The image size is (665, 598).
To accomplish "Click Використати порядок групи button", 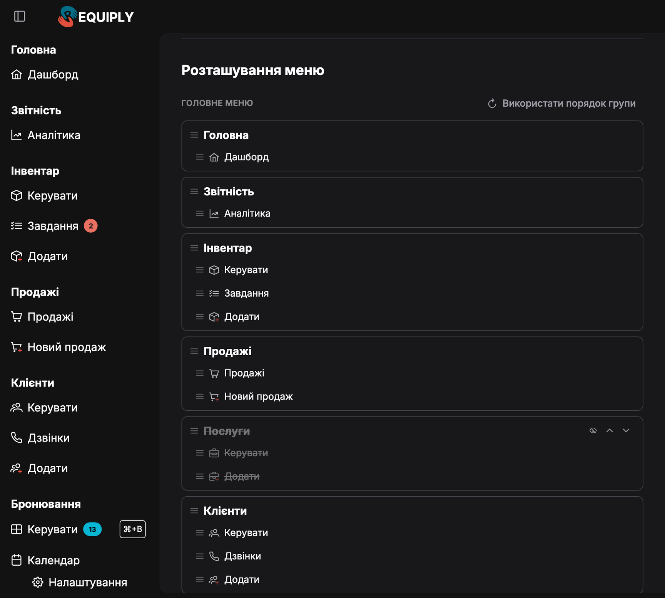I will point(561,103).
